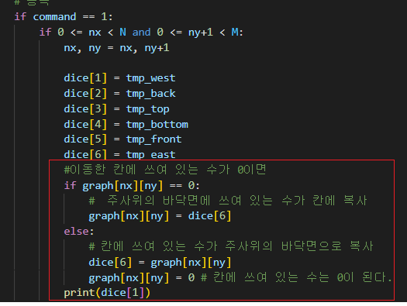
Task: Click the line 'dice[3] = tmp_top'
Action: click(116, 109)
